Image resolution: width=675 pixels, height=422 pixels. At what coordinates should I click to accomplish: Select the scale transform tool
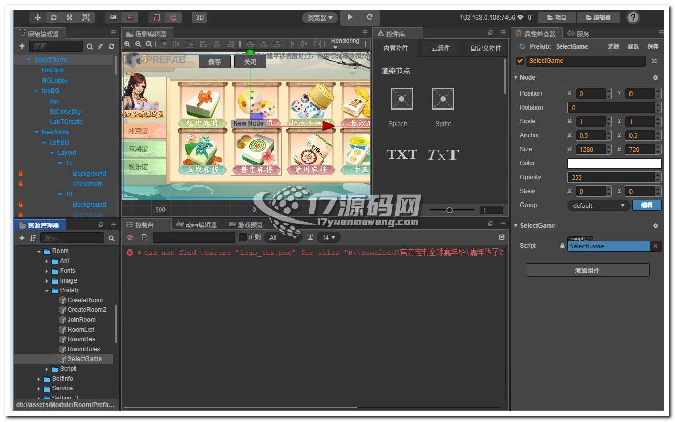69,18
